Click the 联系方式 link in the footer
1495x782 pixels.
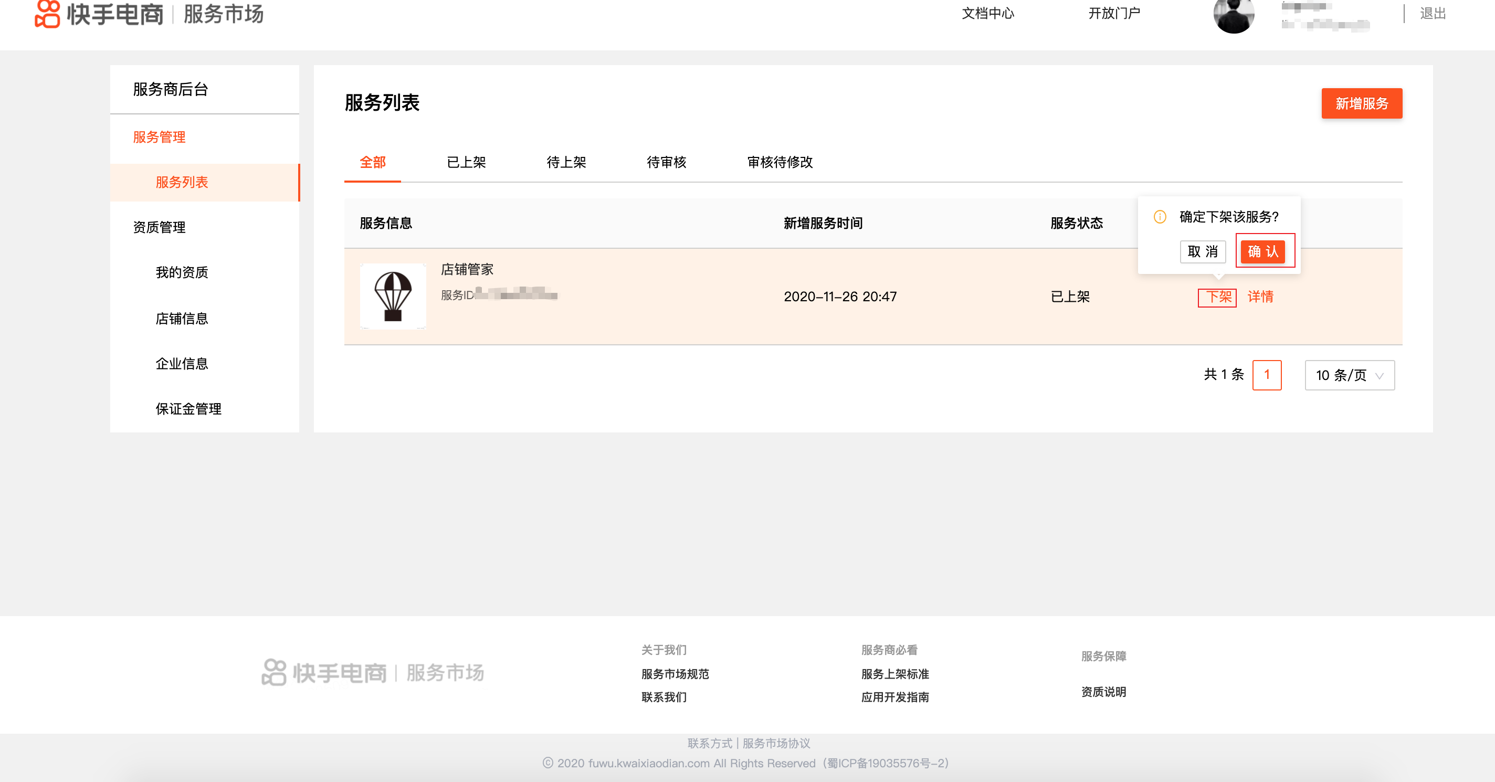tap(710, 743)
